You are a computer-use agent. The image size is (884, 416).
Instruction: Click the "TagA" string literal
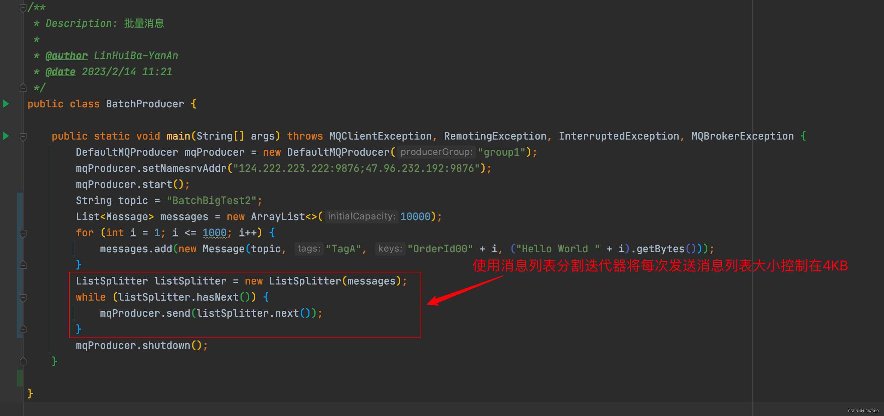(343, 249)
